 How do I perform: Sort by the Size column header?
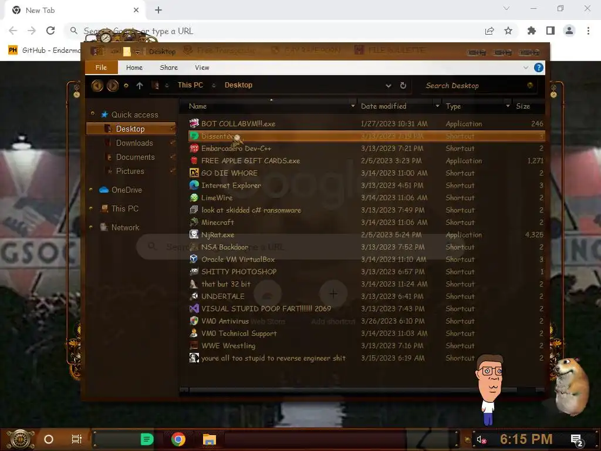(523, 106)
